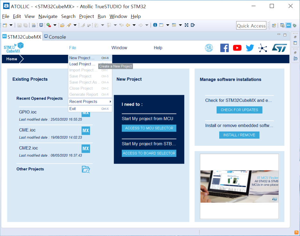Click the Outline view icon in right trim
The image size is (300, 236).
pos(295,43)
